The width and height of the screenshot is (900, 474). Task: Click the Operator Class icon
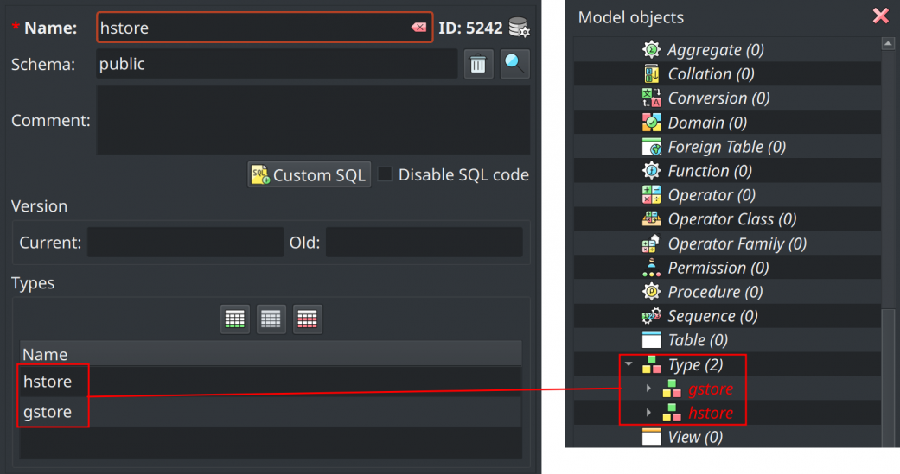652,219
